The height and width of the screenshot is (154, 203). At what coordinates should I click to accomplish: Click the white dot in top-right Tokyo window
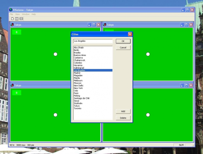tap(148, 54)
